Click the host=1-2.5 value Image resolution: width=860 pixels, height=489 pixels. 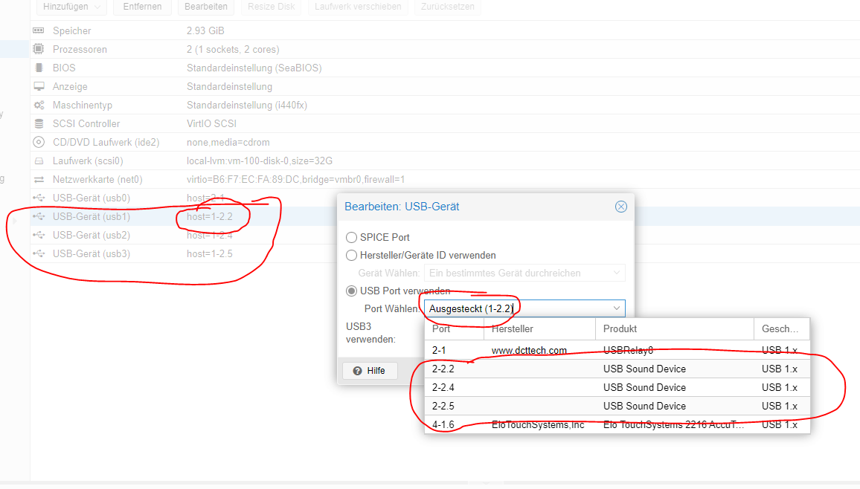pyautogui.click(x=210, y=254)
